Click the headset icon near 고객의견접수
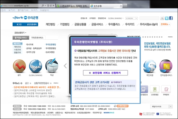178x119 pixels. pos(115,106)
